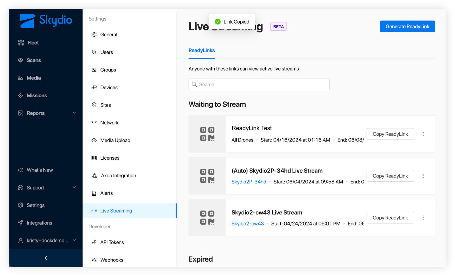Open API Tokens developer settings
Image resolution: width=455 pixels, height=276 pixels.
click(x=112, y=242)
